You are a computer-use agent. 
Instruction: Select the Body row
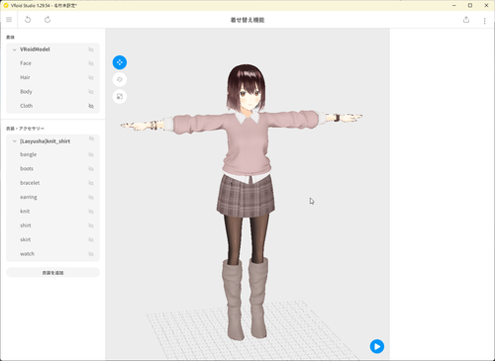pos(52,92)
